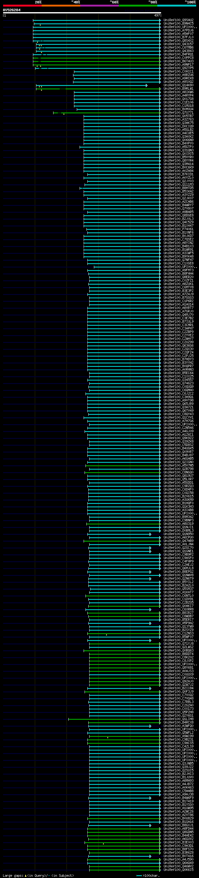Select UniRef100_B7KID1 label

pos(178,174)
